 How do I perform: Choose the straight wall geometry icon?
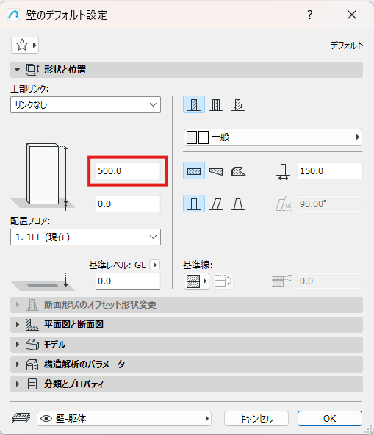[x=194, y=170]
